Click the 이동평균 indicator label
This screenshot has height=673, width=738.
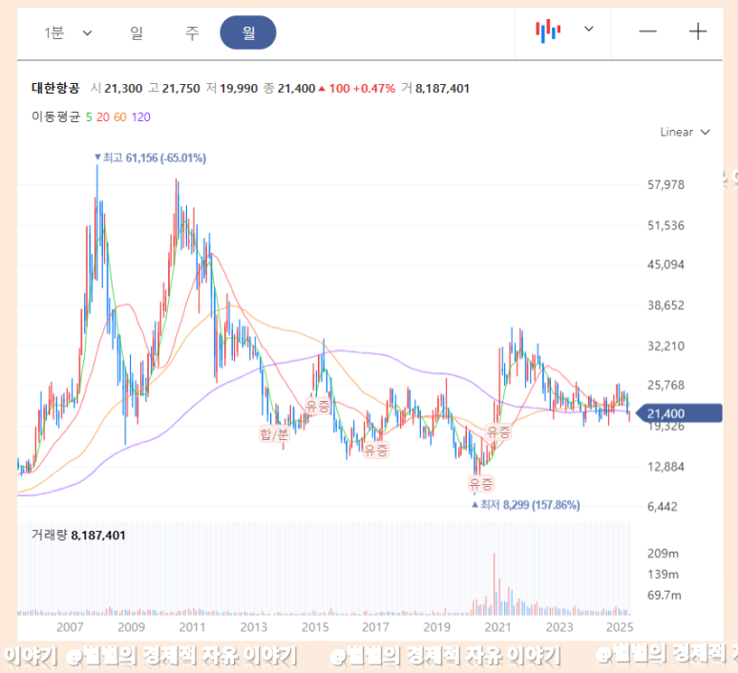click(x=56, y=116)
